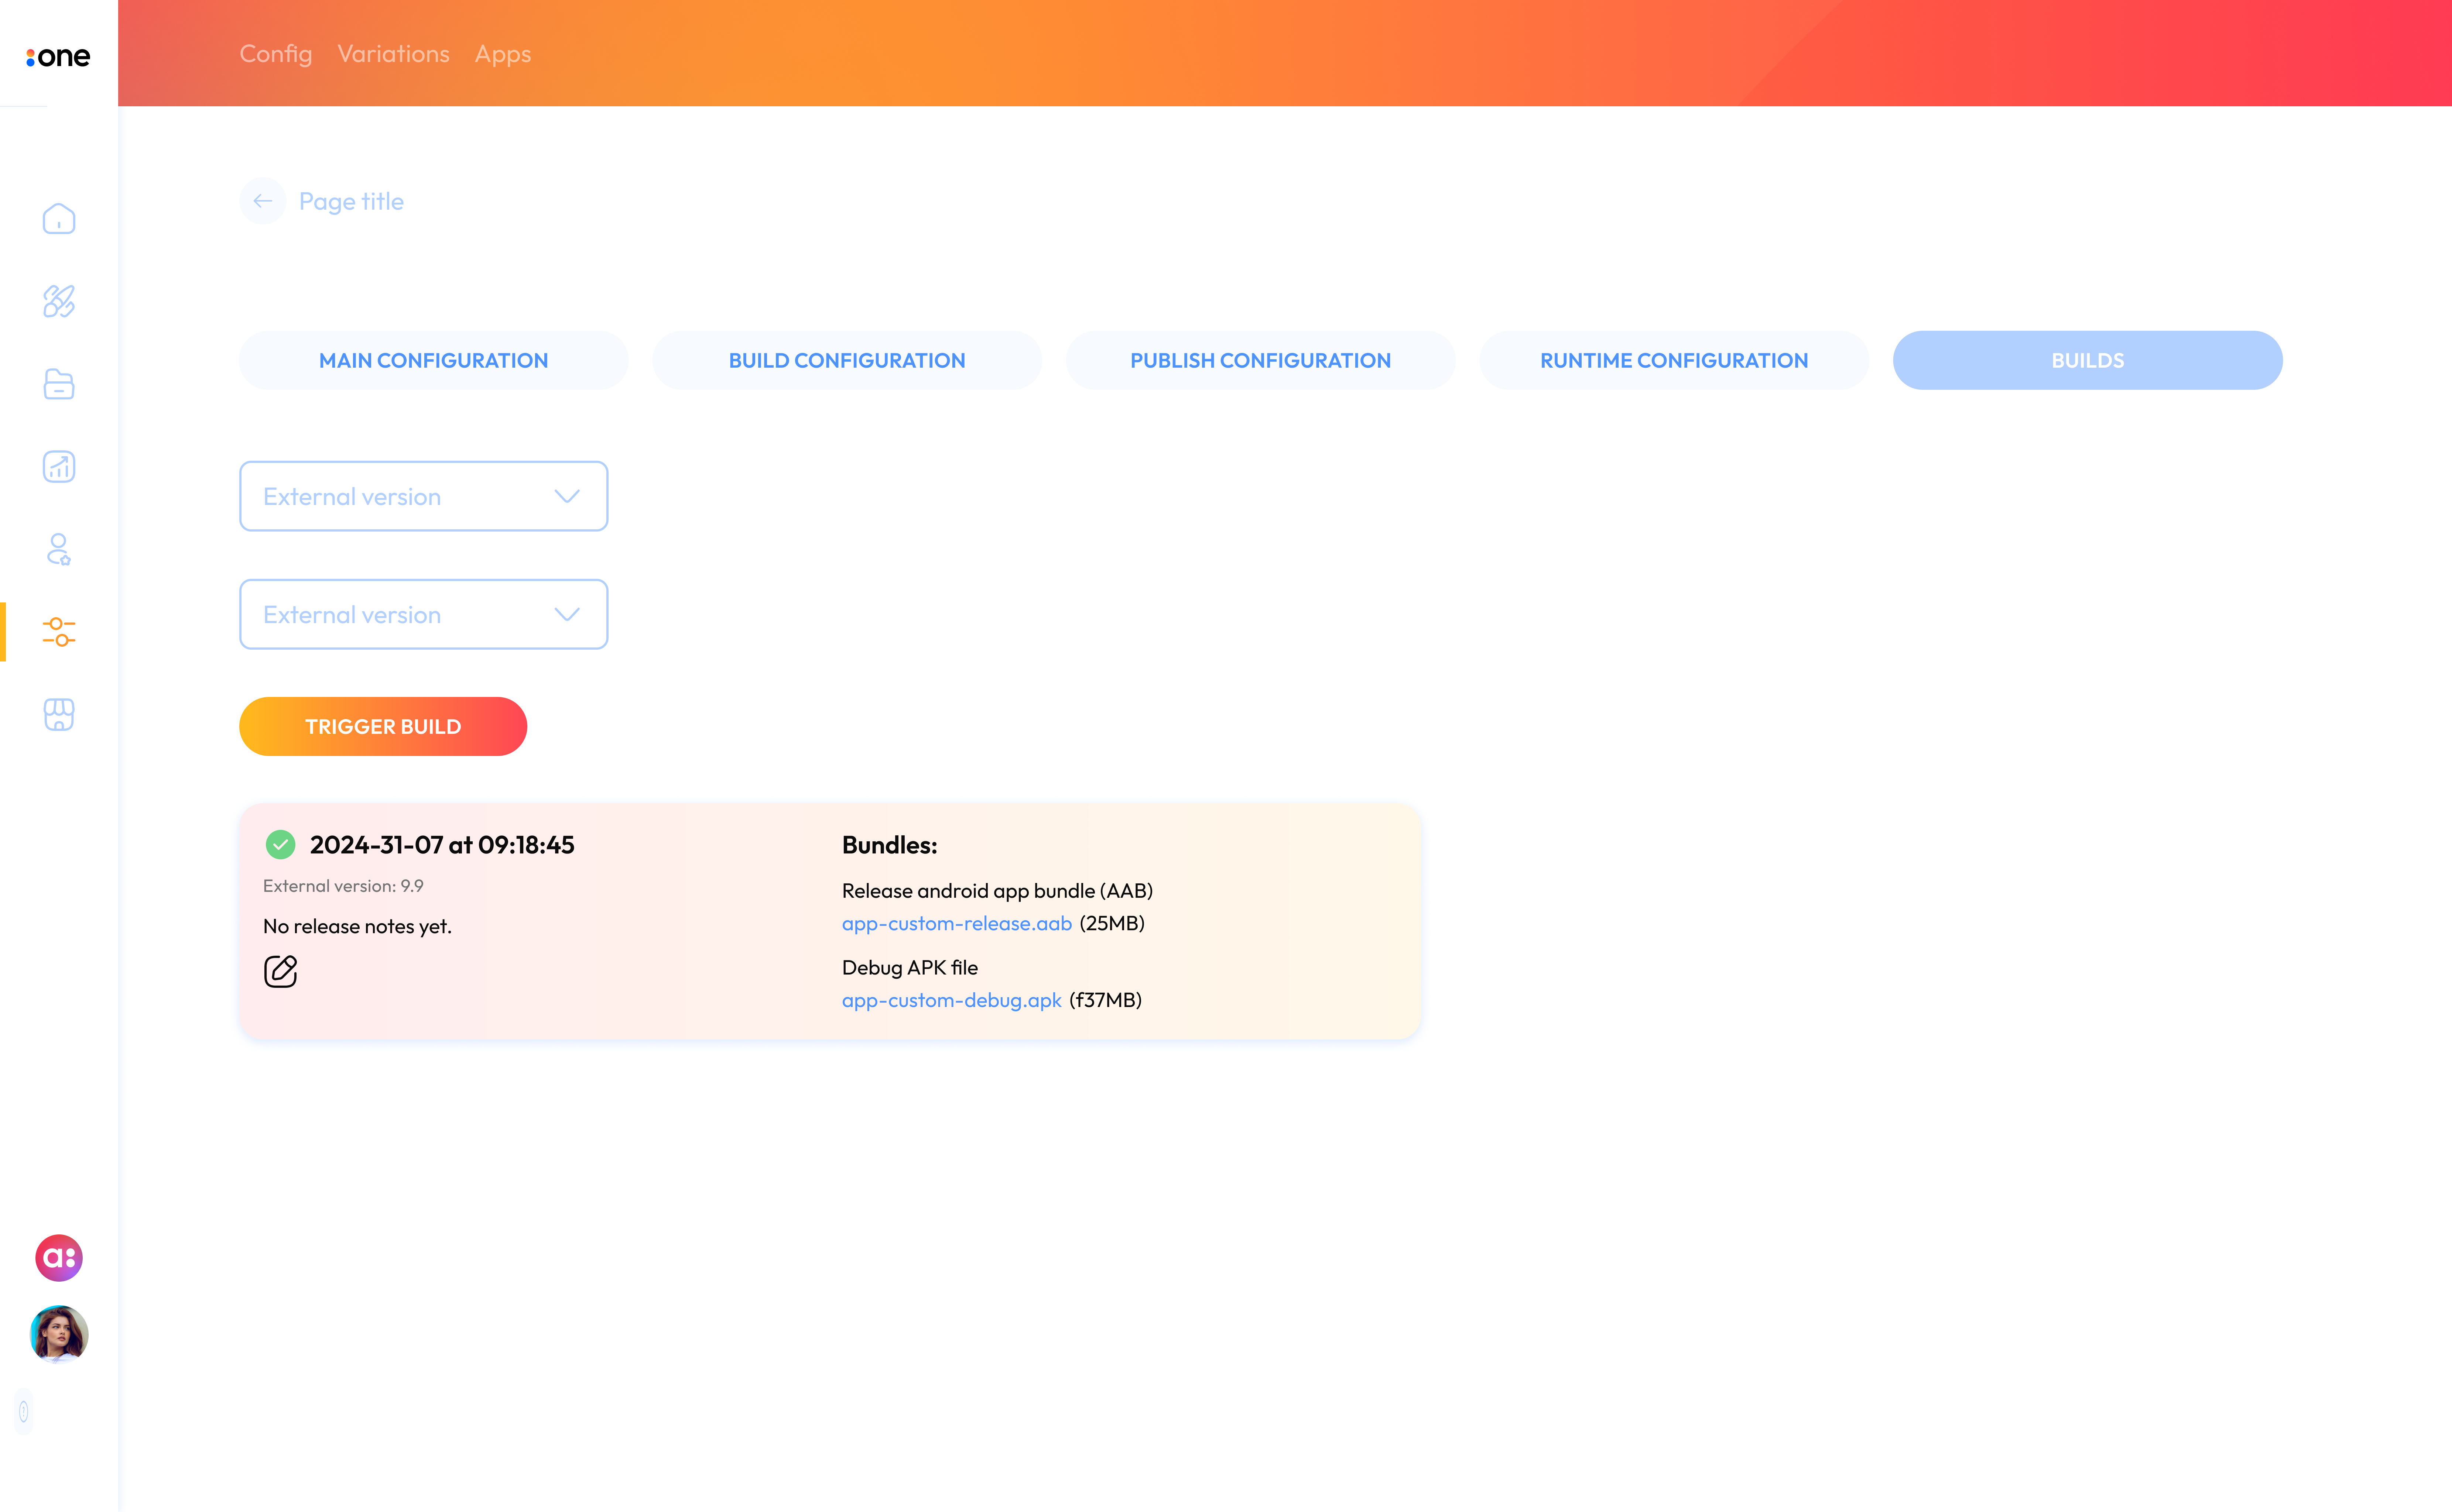Go back using the arrow button
This screenshot has height=1512, width=2452.
(263, 201)
